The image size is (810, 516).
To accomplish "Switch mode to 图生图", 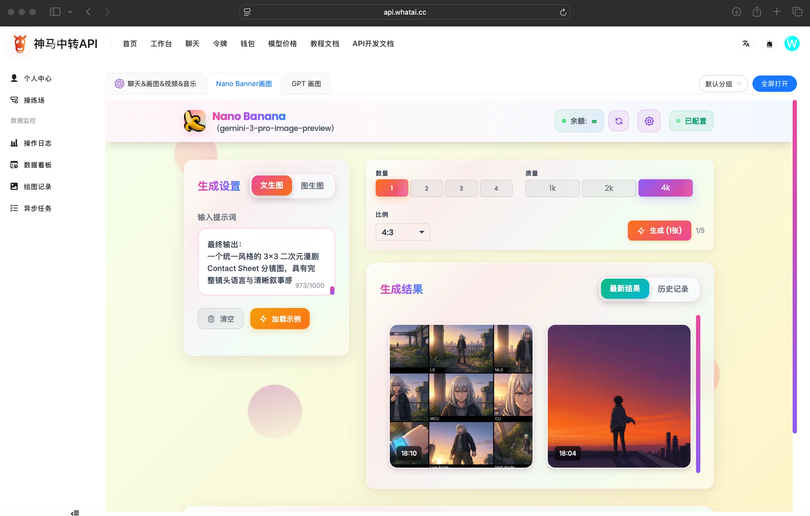I will (x=312, y=185).
